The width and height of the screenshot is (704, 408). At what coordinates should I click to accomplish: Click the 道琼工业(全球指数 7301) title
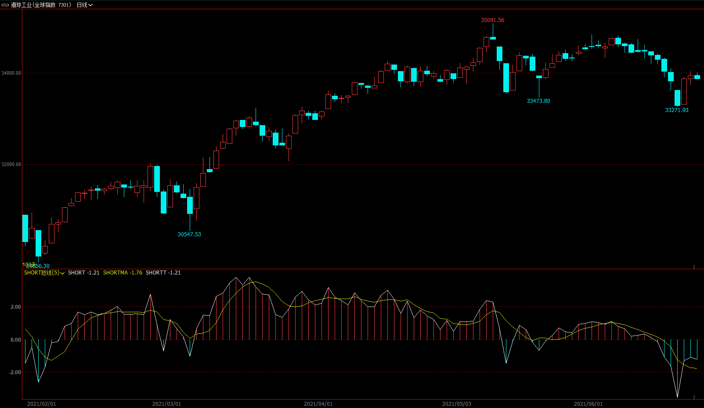point(41,5)
